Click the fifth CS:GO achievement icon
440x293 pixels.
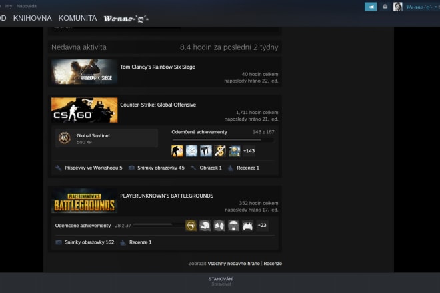[234, 151]
